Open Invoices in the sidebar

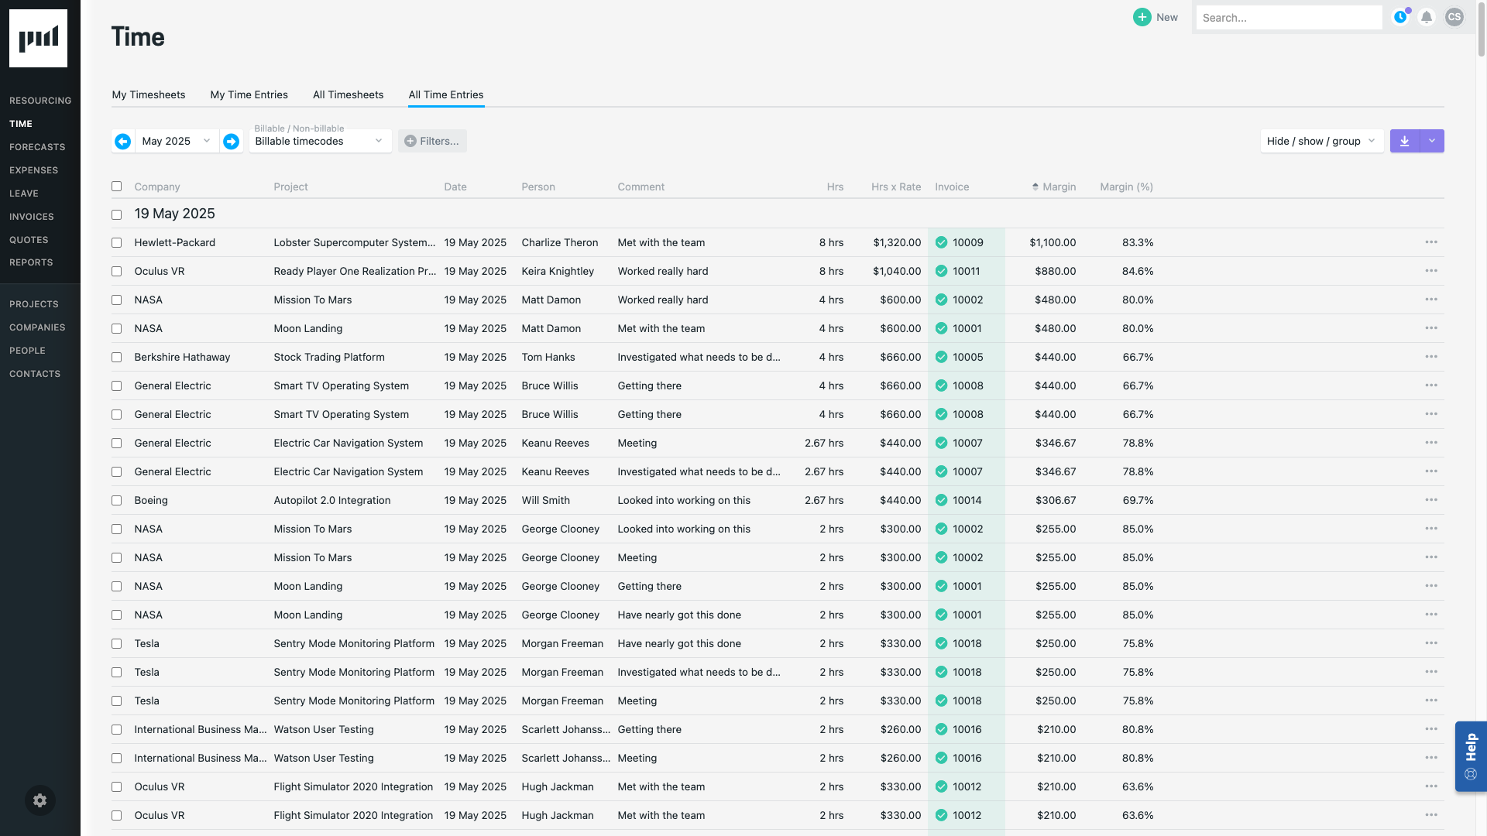(32, 217)
